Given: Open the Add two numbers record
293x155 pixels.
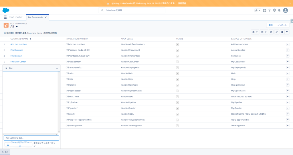Looking at the screenshot, I should coord(19,44).
